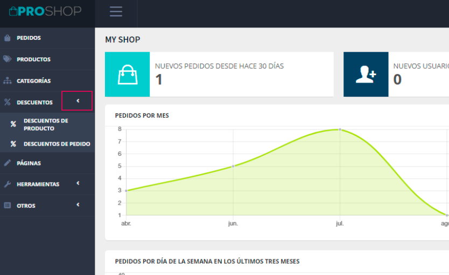This screenshot has height=275, width=449.
Task: Open Descuentos de Producto
Action: (x=46, y=125)
